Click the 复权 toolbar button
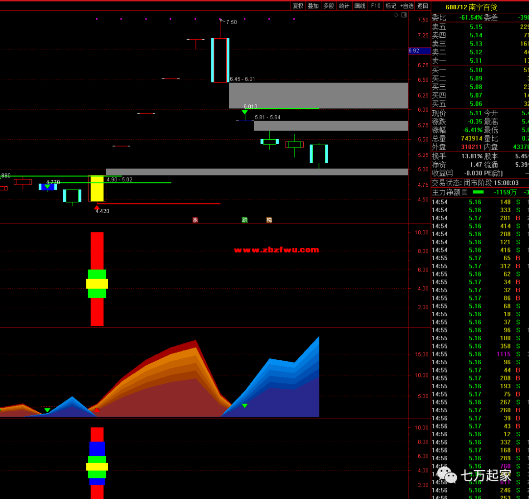This screenshot has height=499, width=529. point(298,6)
